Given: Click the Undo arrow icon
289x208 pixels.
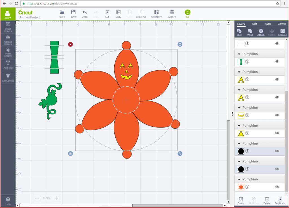Looking at the screenshot, I should (84, 12).
